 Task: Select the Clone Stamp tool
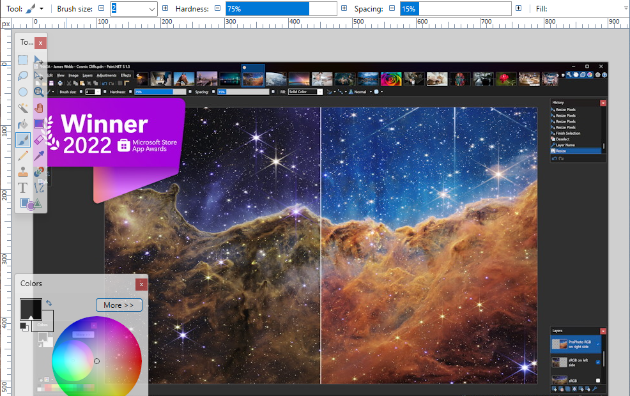click(23, 172)
